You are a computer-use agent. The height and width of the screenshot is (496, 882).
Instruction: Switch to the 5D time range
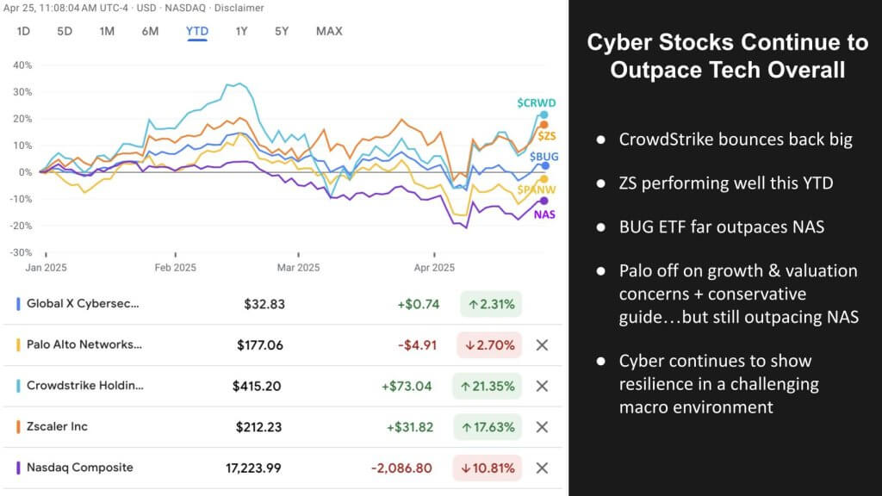(65, 31)
